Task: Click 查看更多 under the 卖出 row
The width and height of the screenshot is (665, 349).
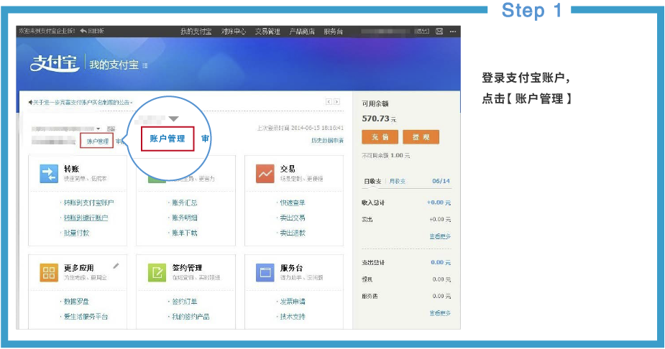Action: click(440, 236)
